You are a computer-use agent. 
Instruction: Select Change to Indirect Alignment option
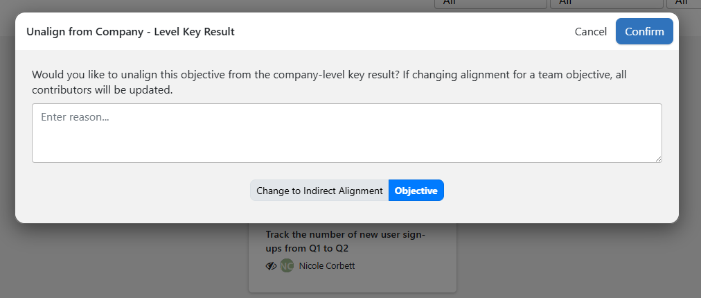tap(319, 191)
